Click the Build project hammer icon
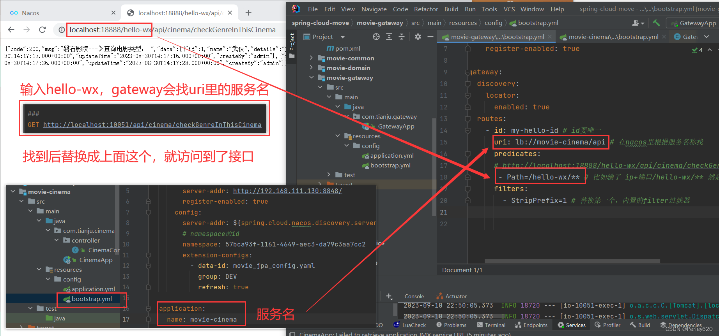Image resolution: width=719 pixels, height=336 pixels. point(657,23)
